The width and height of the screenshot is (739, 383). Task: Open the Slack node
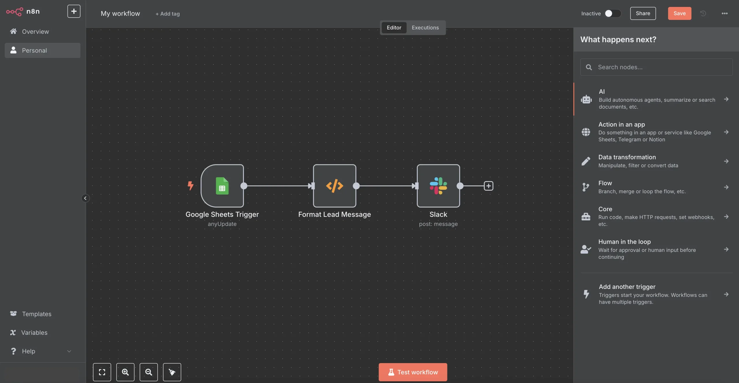438,186
